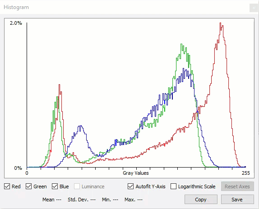Viewport: 259px width, 209px height.
Task: Save the histogram with Save button
Action: pos(237,200)
